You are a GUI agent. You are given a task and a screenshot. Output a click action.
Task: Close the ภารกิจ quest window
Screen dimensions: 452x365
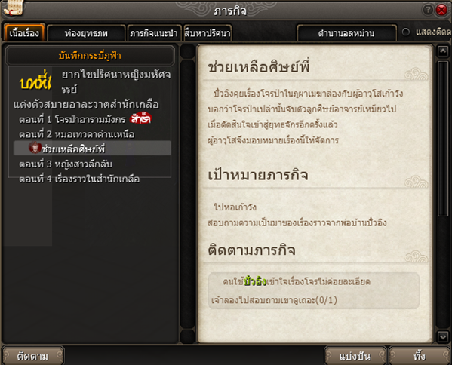(441, 10)
